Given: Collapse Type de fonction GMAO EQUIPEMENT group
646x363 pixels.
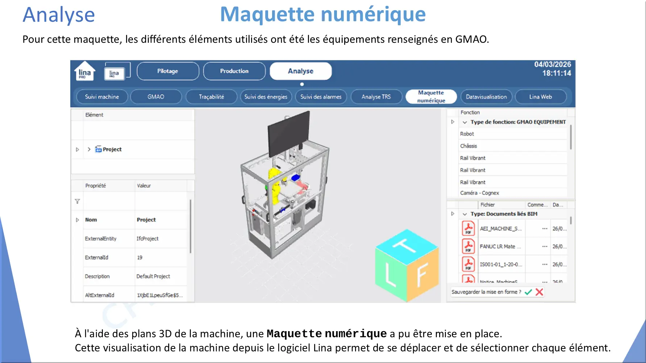Looking at the screenshot, I should [x=464, y=122].
